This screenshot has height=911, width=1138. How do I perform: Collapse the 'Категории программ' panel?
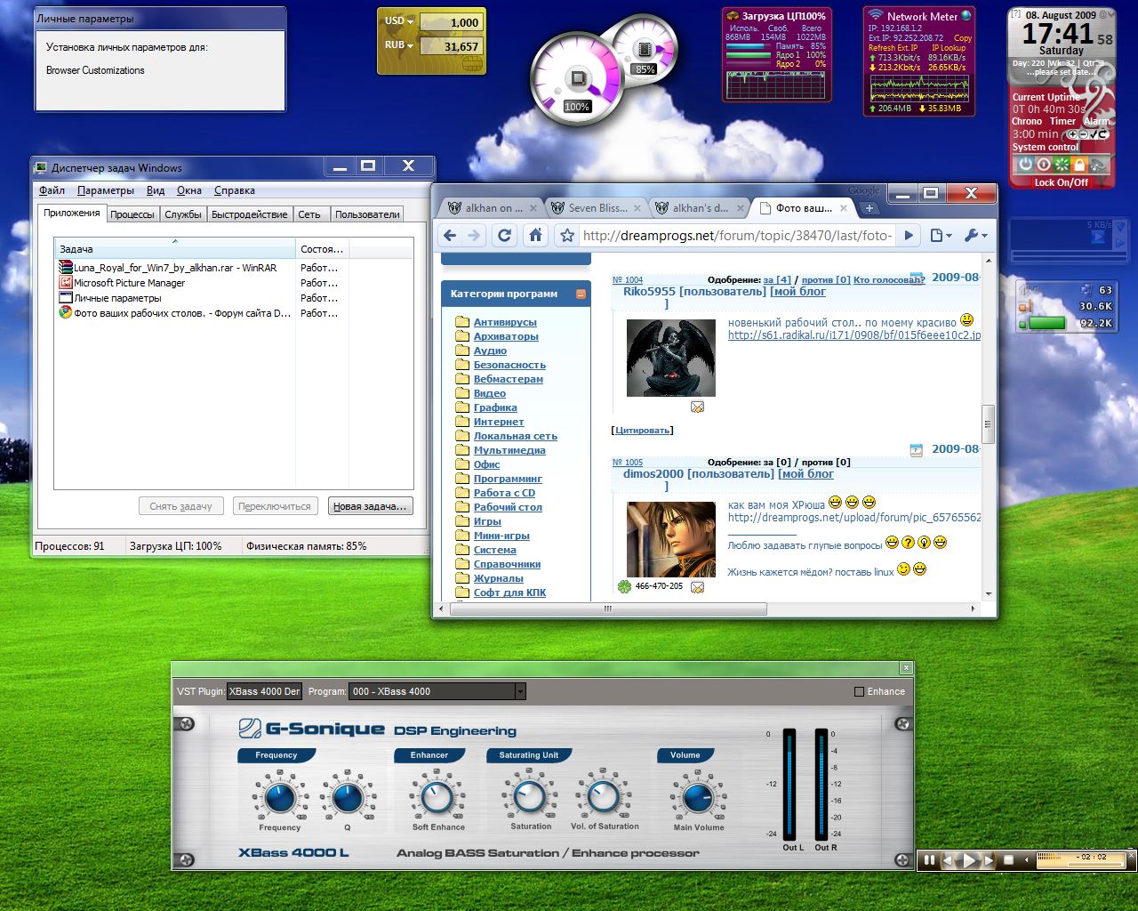tap(581, 294)
